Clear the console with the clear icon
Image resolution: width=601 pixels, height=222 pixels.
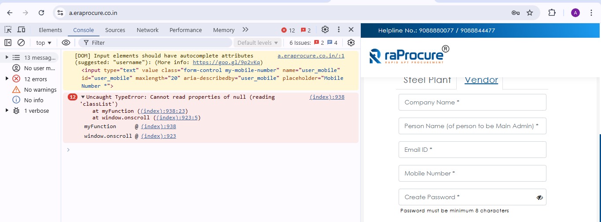(x=21, y=43)
